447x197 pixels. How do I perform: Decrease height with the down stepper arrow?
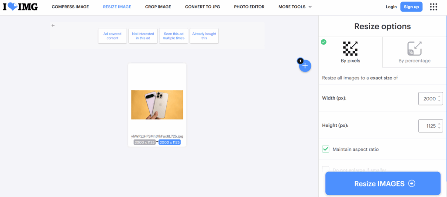point(439,129)
